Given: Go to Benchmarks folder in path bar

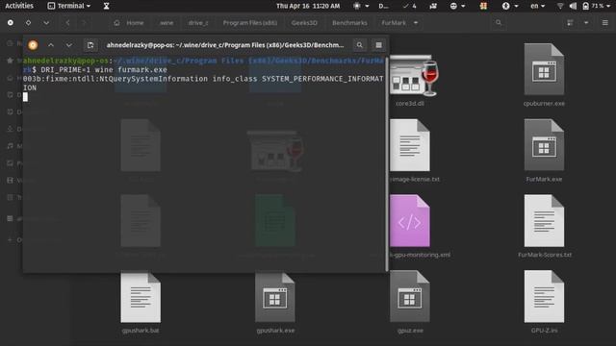Looking at the screenshot, I should pos(349,23).
